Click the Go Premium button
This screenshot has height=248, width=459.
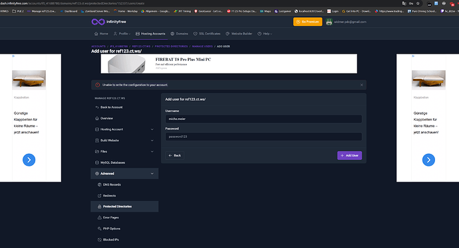click(x=307, y=22)
